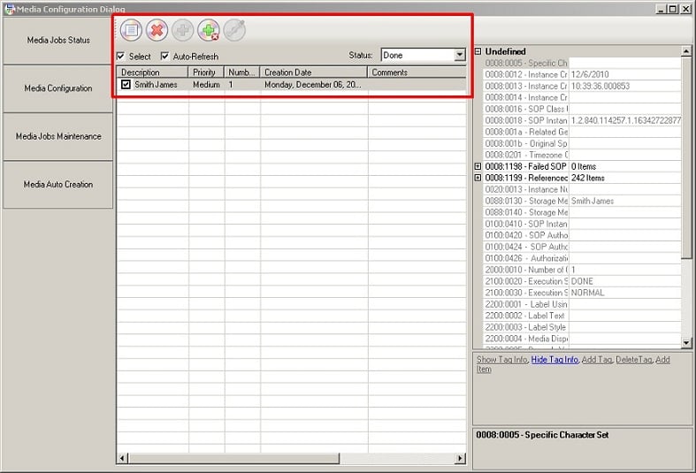Click the green plus add media job icon

(209, 30)
